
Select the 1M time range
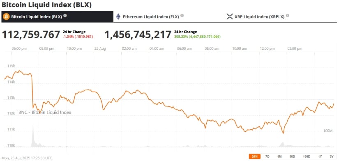279,156
